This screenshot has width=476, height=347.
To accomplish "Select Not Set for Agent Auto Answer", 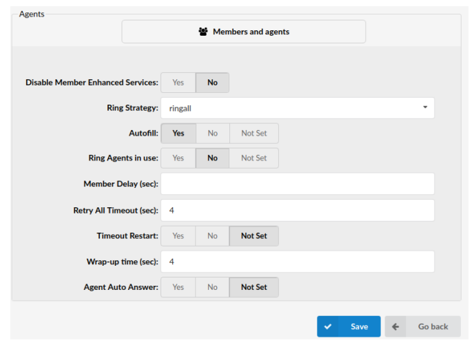I will click(253, 287).
